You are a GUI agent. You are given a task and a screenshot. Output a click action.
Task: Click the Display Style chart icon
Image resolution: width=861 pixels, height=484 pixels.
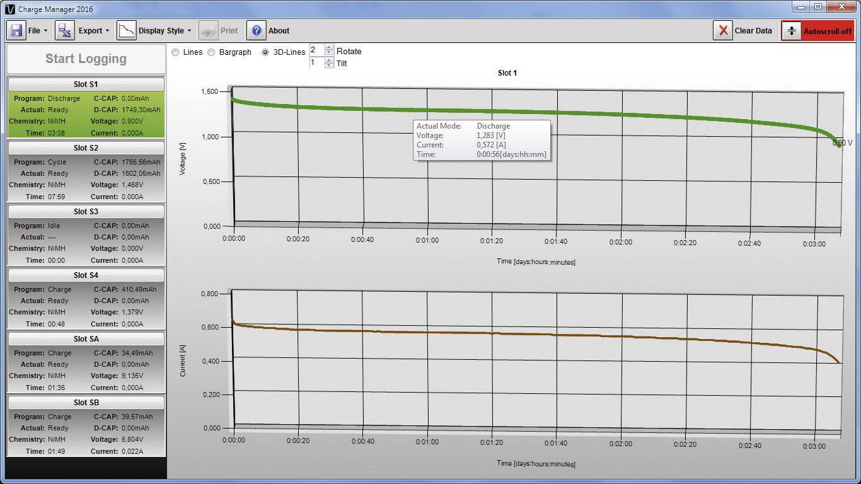126,30
